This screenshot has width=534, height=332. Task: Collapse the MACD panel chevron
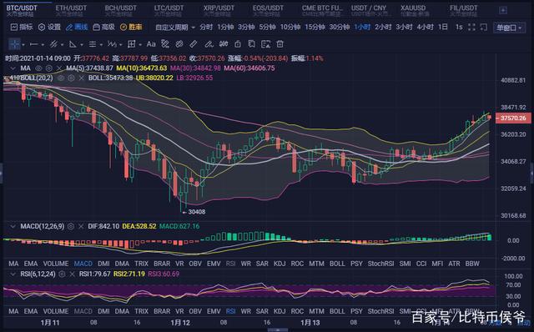(x=13, y=226)
